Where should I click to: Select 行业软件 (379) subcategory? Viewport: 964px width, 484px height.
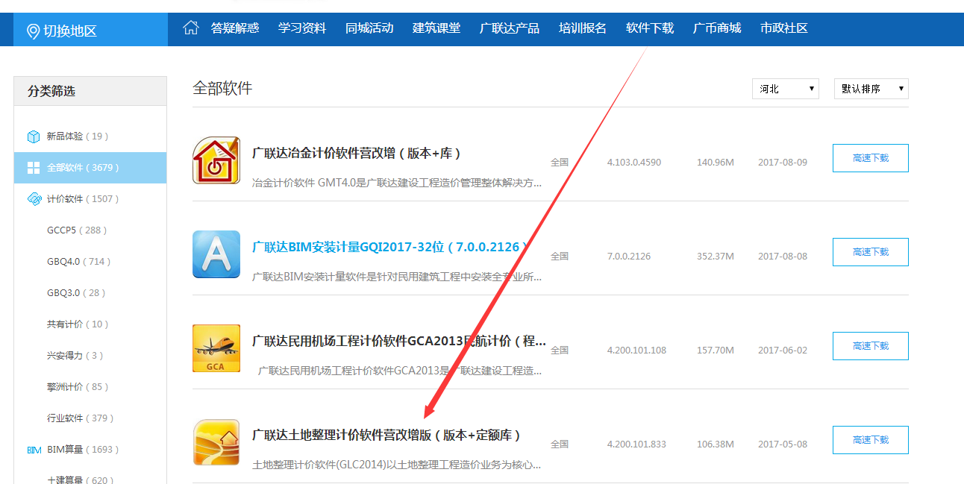[81, 418]
